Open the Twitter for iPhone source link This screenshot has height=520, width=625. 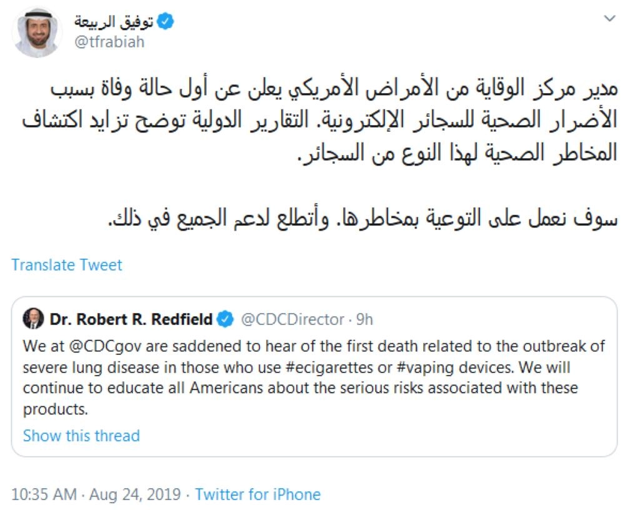[x=257, y=495]
